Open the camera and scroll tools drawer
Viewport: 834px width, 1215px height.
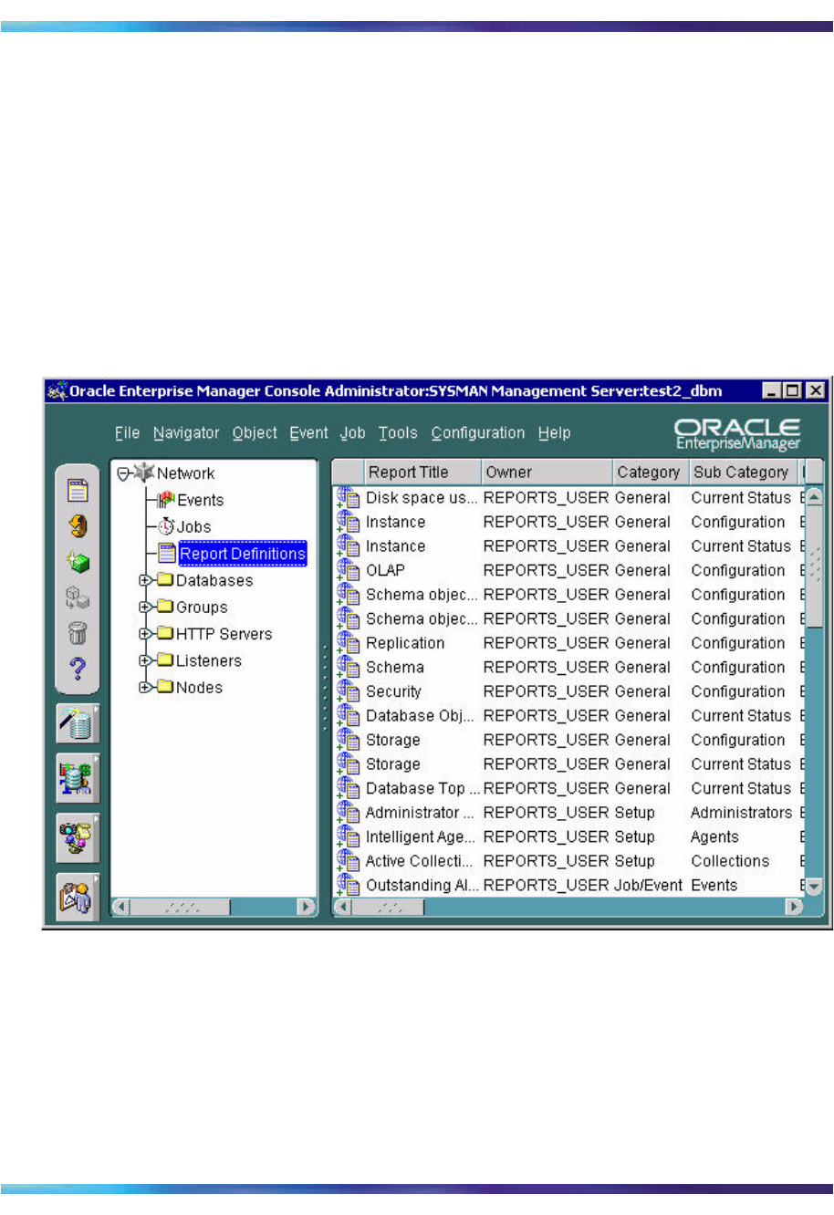coord(78,836)
